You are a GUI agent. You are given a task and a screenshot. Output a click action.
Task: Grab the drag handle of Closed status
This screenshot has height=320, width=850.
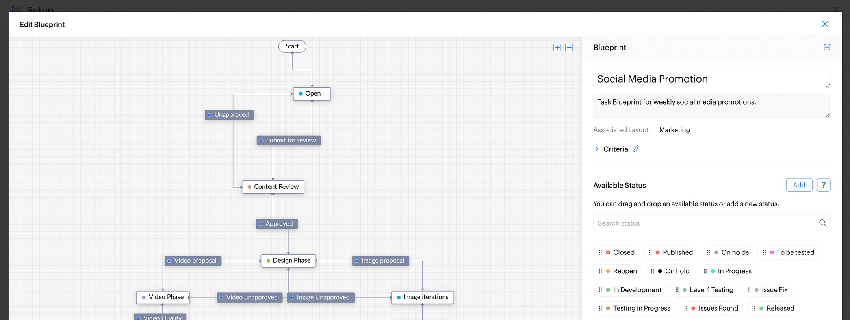pyautogui.click(x=600, y=252)
